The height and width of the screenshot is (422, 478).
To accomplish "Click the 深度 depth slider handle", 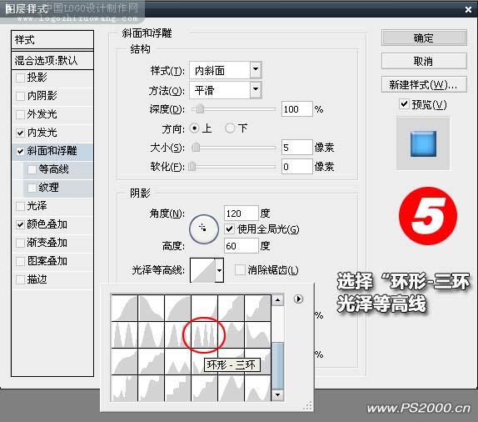I will 200,109.
